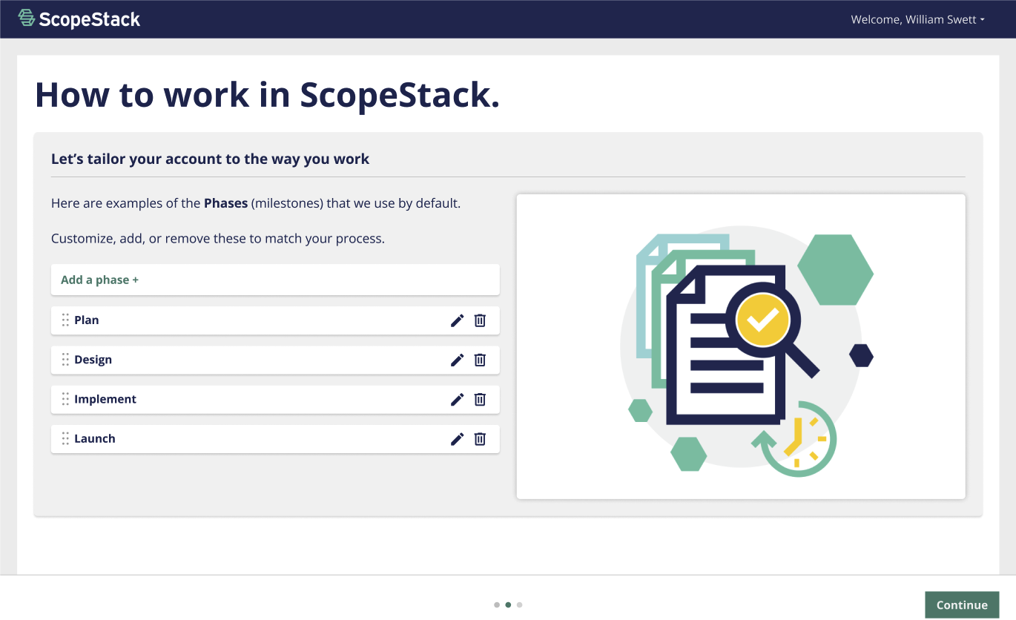This screenshot has height=620, width=1016.
Task: Grab the Launch phase drag handle
Action: pyautogui.click(x=65, y=439)
